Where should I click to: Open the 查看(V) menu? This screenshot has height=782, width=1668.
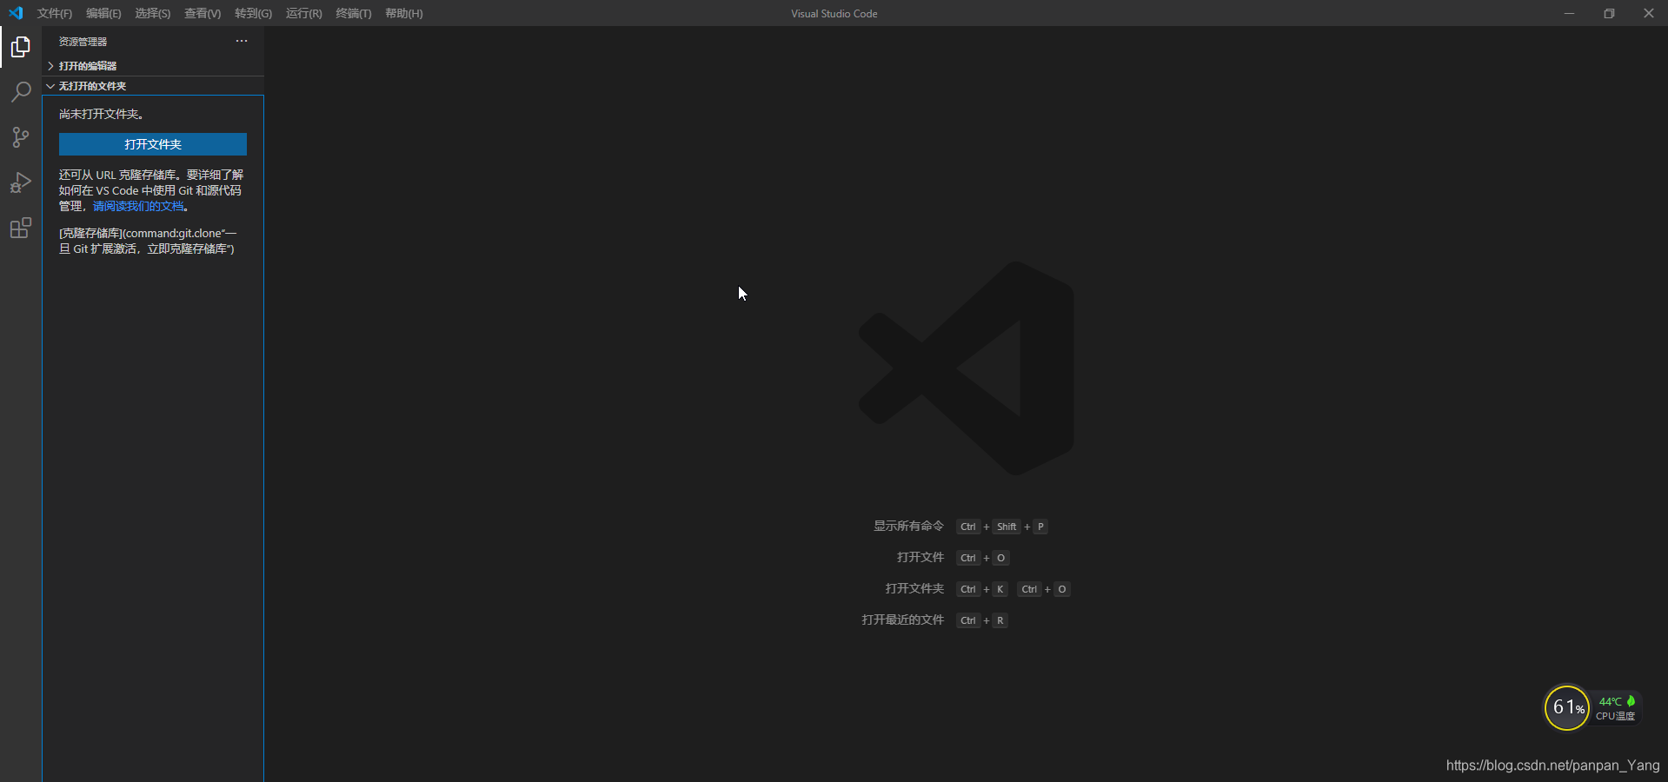(203, 13)
